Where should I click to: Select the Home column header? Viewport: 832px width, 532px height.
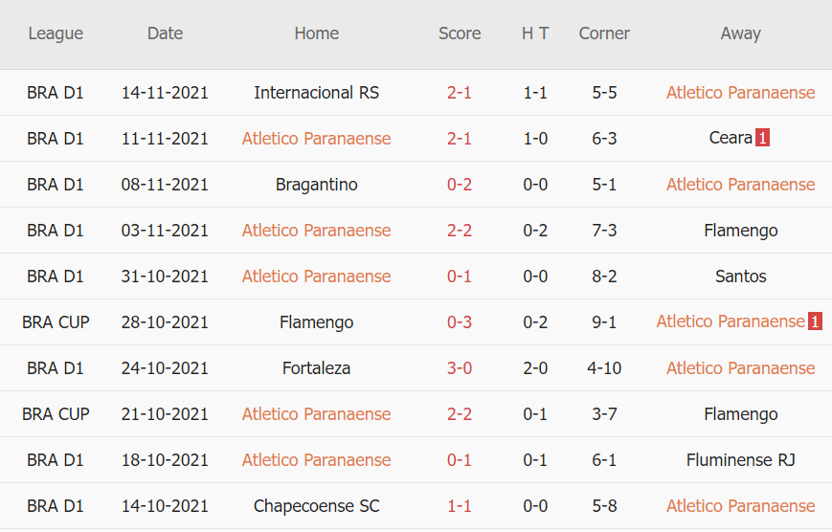point(317,33)
